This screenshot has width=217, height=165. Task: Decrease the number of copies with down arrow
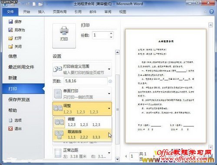[x=111, y=37]
